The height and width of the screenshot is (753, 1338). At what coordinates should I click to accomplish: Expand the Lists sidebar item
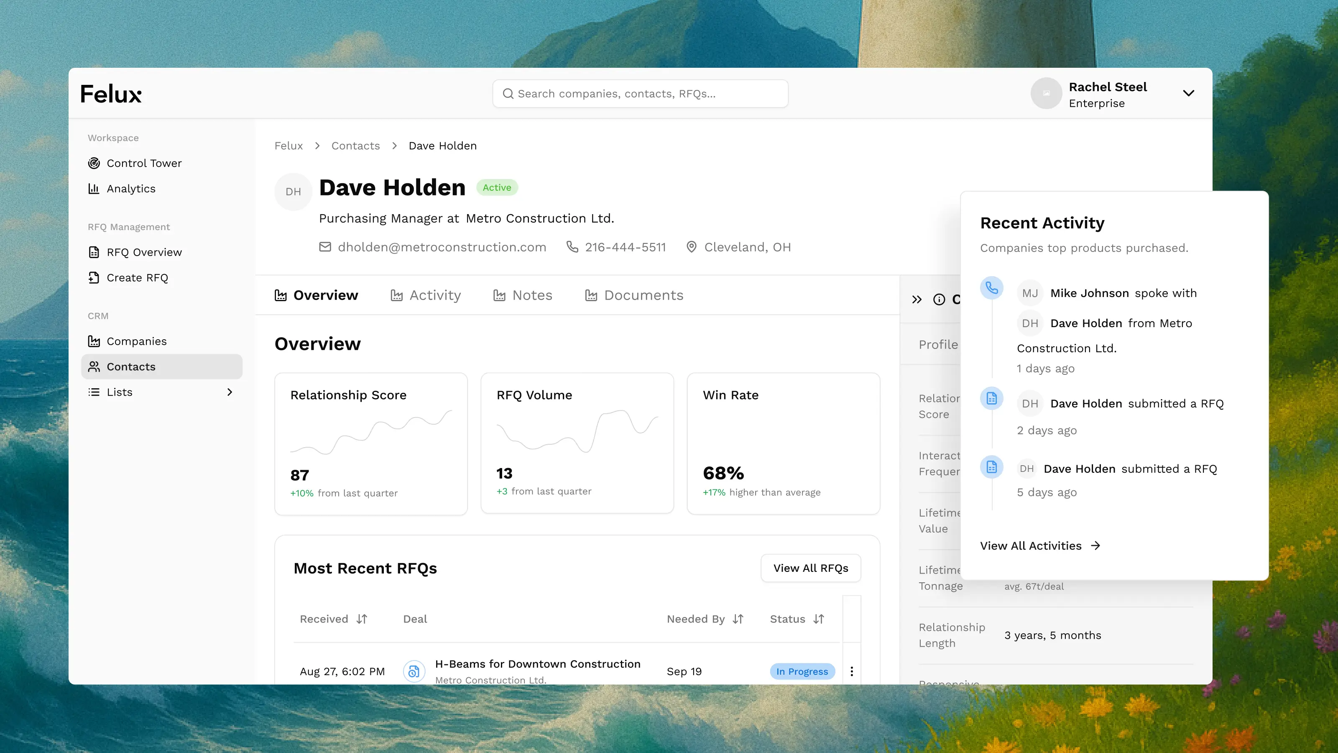230,392
